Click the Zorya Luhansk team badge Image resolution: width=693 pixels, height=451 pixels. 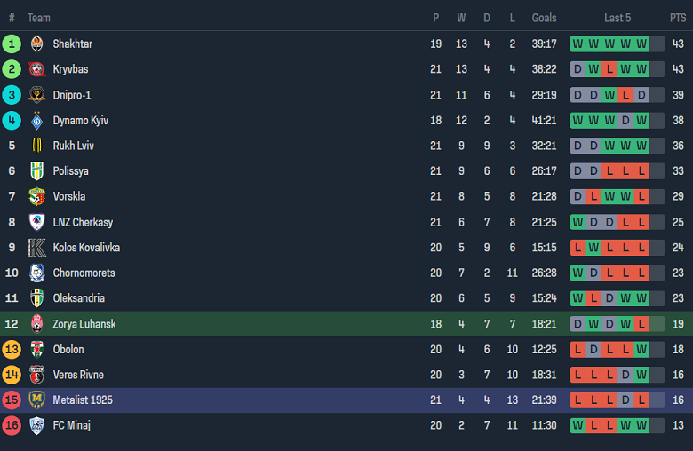pyautogui.click(x=36, y=324)
